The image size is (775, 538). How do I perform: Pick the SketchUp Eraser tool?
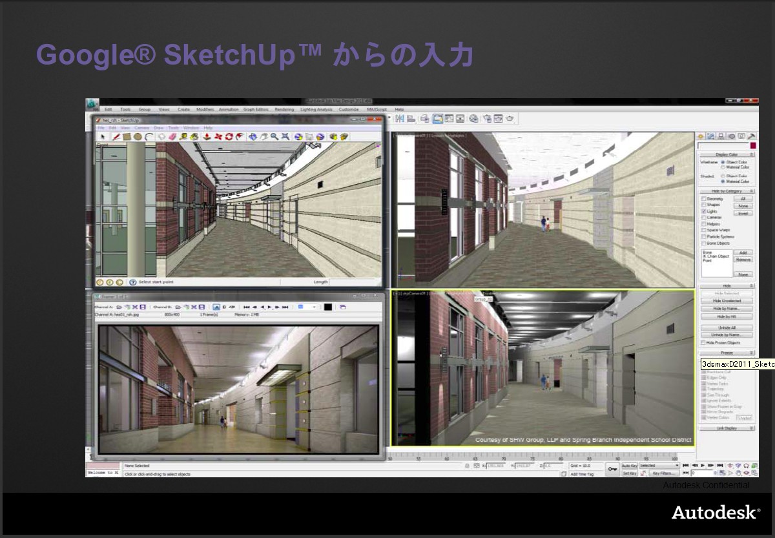(x=172, y=137)
